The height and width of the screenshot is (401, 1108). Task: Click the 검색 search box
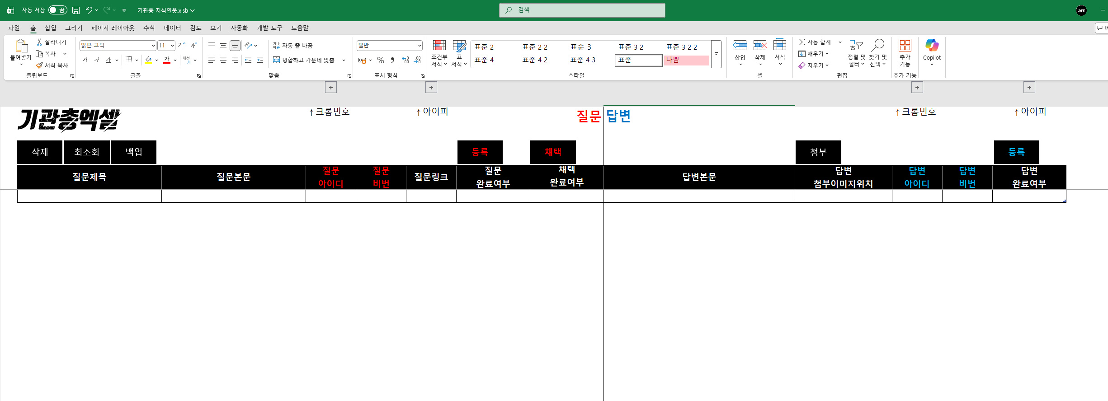click(x=582, y=10)
